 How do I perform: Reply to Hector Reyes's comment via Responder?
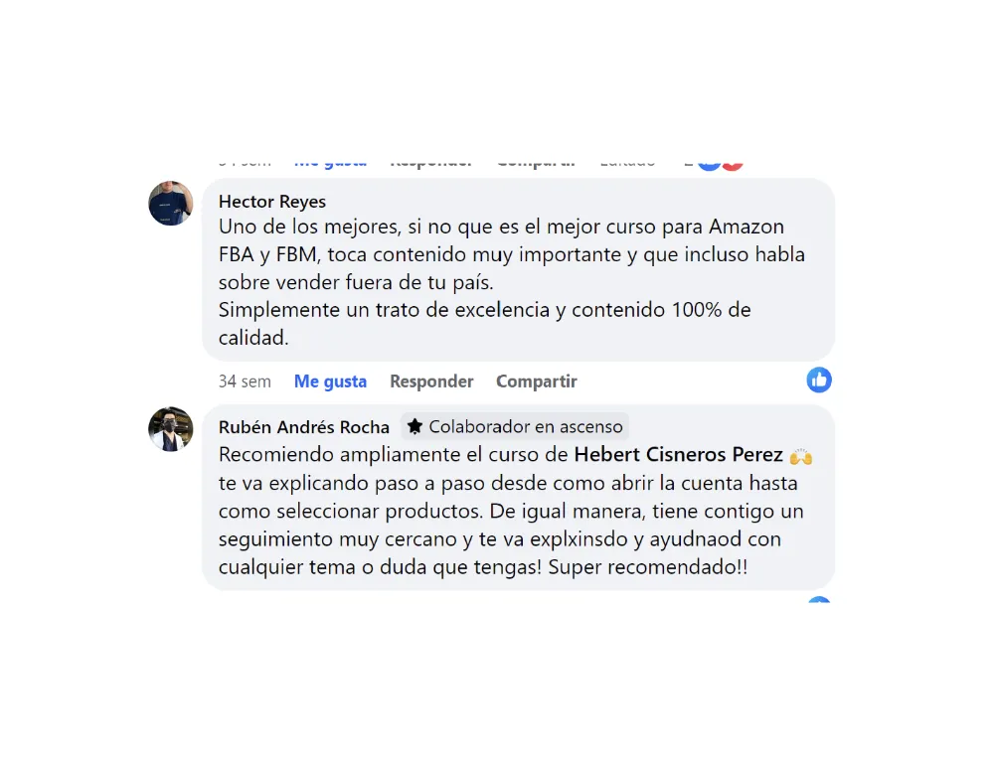[x=431, y=380]
